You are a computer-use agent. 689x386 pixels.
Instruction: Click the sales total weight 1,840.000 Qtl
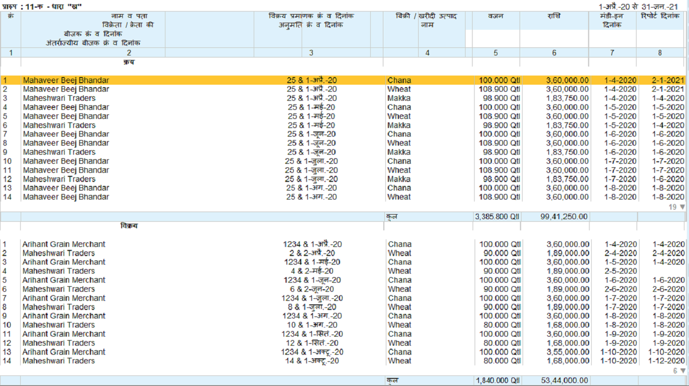497,380
